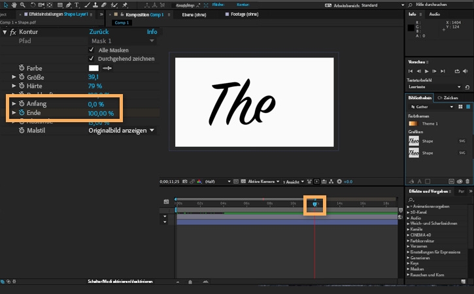The height and width of the screenshot is (294, 474).
Task: Select the Text tool
Action: coord(76,5)
